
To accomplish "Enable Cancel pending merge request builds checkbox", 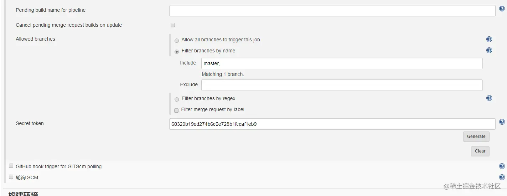I will click(173, 25).
